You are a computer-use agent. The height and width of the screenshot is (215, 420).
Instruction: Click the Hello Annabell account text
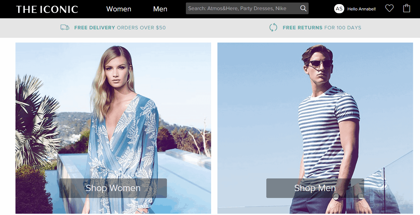point(361,9)
